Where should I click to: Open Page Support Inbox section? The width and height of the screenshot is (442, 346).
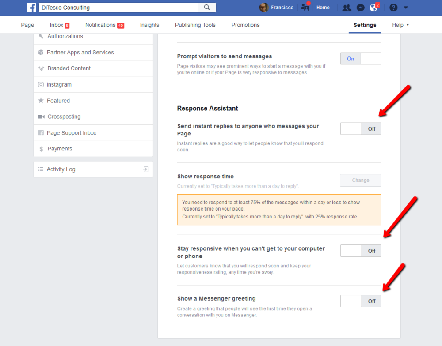tap(93, 133)
